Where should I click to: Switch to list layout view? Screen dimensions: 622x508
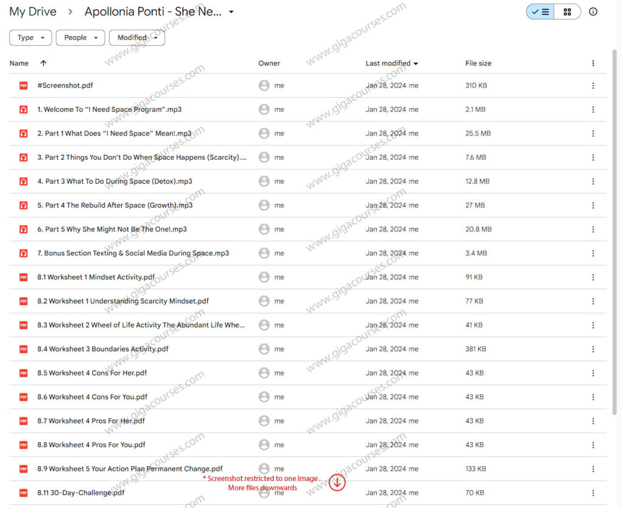pos(540,12)
